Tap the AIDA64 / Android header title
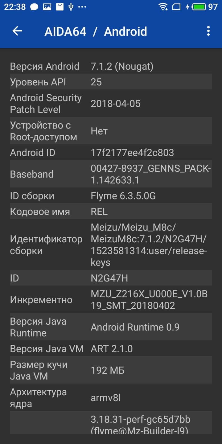This screenshot has width=222, height=444. 96,31
